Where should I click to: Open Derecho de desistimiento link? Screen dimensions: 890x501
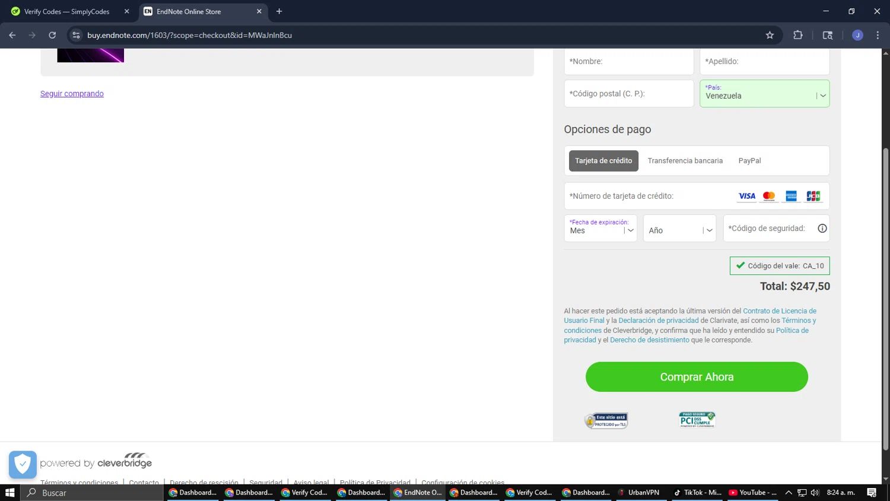coord(650,340)
